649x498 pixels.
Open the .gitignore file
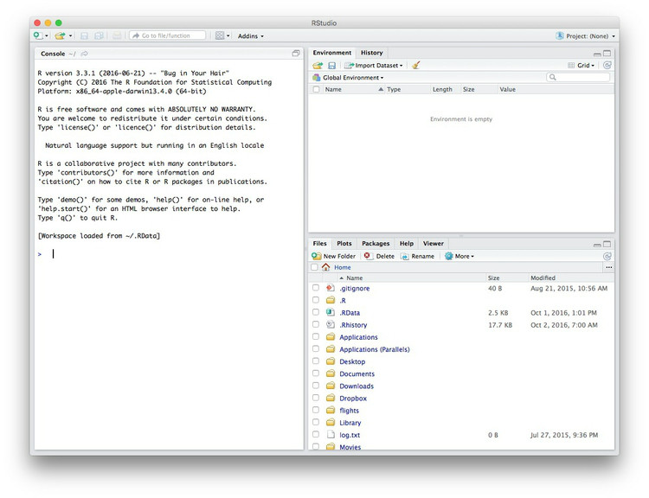(x=354, y=288)
